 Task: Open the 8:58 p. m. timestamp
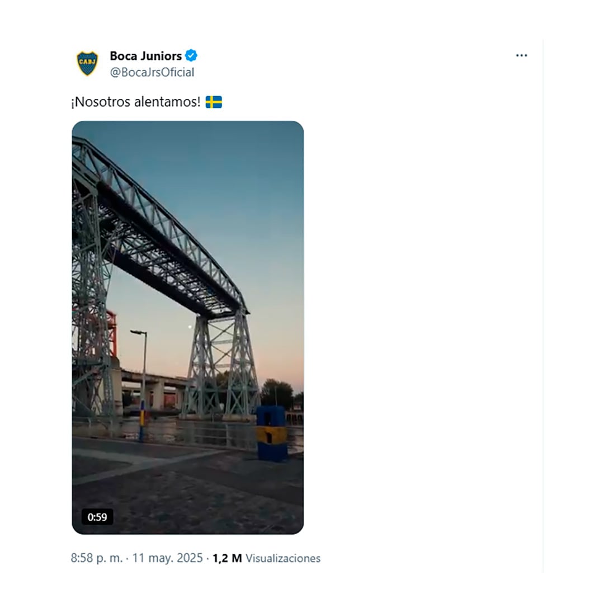pos(97,558)
